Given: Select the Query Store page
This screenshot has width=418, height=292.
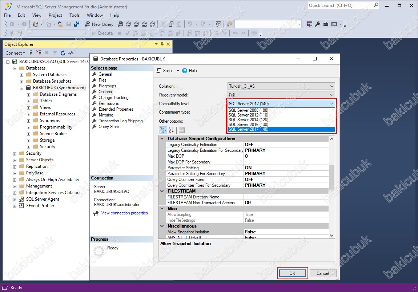Looking at the screenshot, I should [x=109, y=127].
